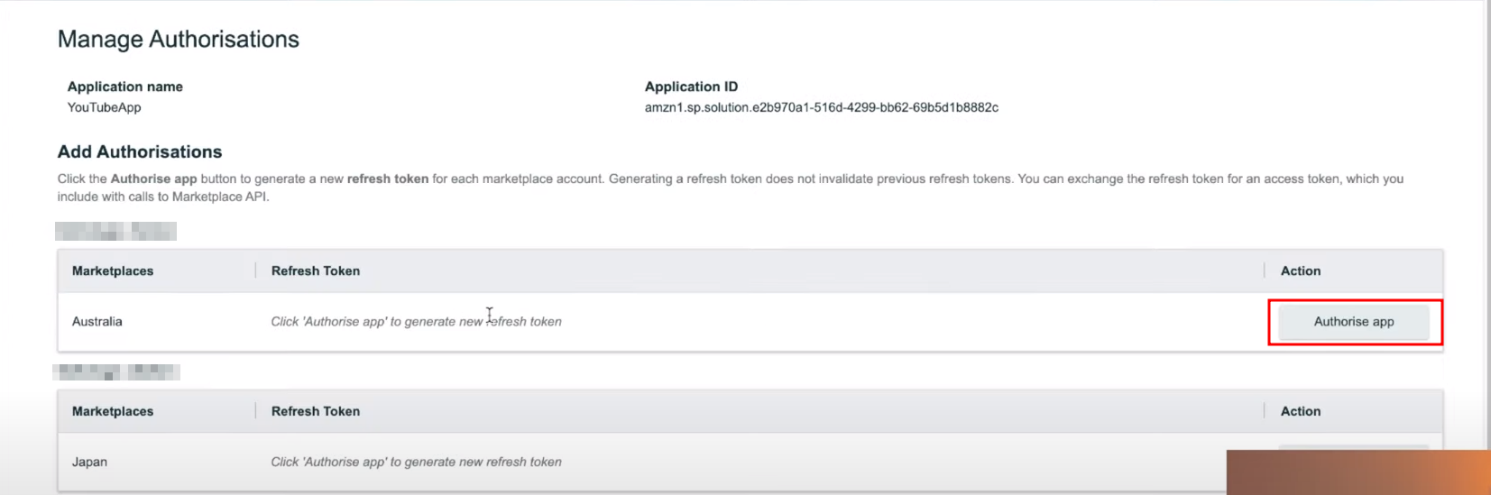Click the Application ID value string
Screen dimensions: 1491x495
click(x=821, y=107)
